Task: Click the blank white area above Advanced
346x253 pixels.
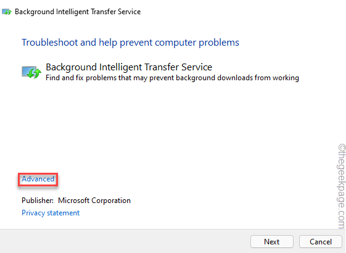Action: 154,128
